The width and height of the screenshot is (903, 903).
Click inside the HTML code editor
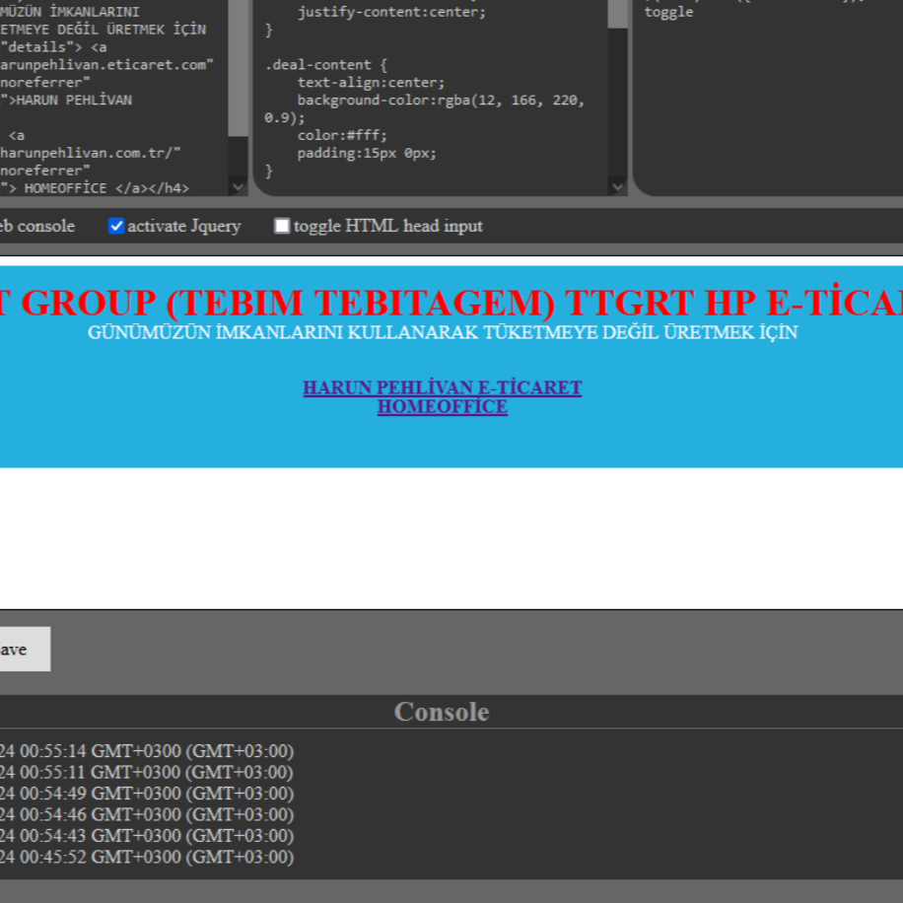click(114, 98)
